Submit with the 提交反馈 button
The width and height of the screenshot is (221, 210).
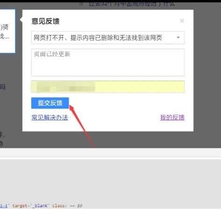(x=50, y=103)
